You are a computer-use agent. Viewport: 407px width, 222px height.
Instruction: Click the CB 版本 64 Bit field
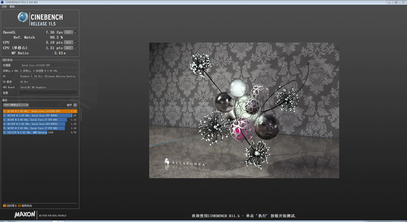pyautogui.click(x=48, y=82)
